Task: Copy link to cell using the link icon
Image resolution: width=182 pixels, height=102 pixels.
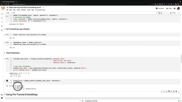Action: point(167,91)
